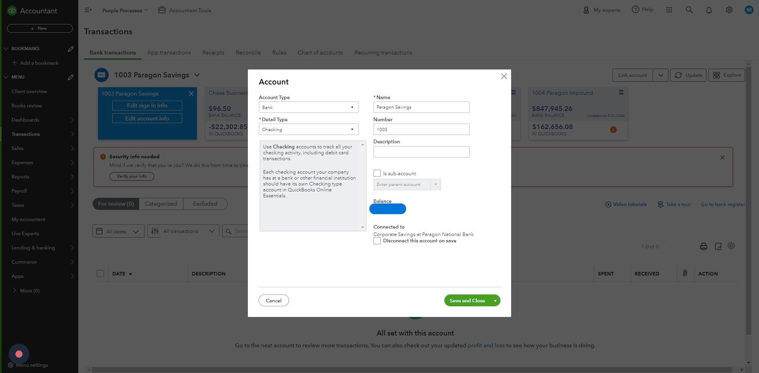Open the notifications bell
The width and height of the screenshot is (759, 373).
point(709,10)
